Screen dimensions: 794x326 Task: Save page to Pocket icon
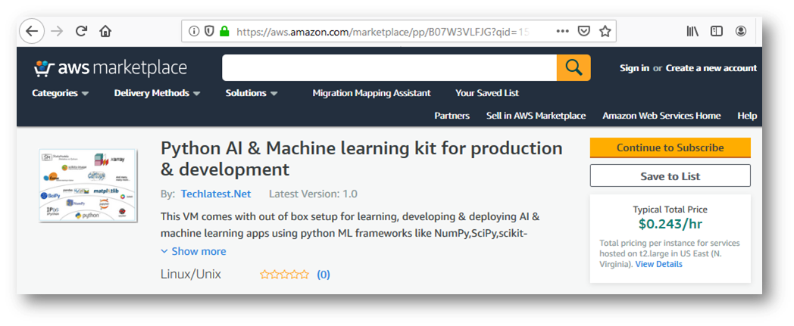[x=584, y=31]
